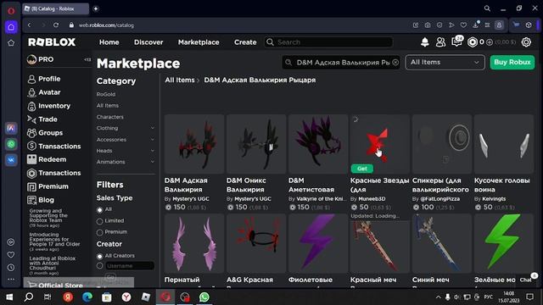Open messages icon with badge

(456, 42)
